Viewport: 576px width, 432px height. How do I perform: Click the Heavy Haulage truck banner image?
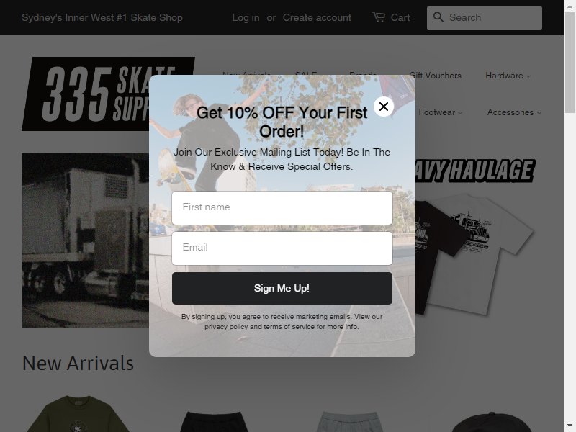[85, 240]
